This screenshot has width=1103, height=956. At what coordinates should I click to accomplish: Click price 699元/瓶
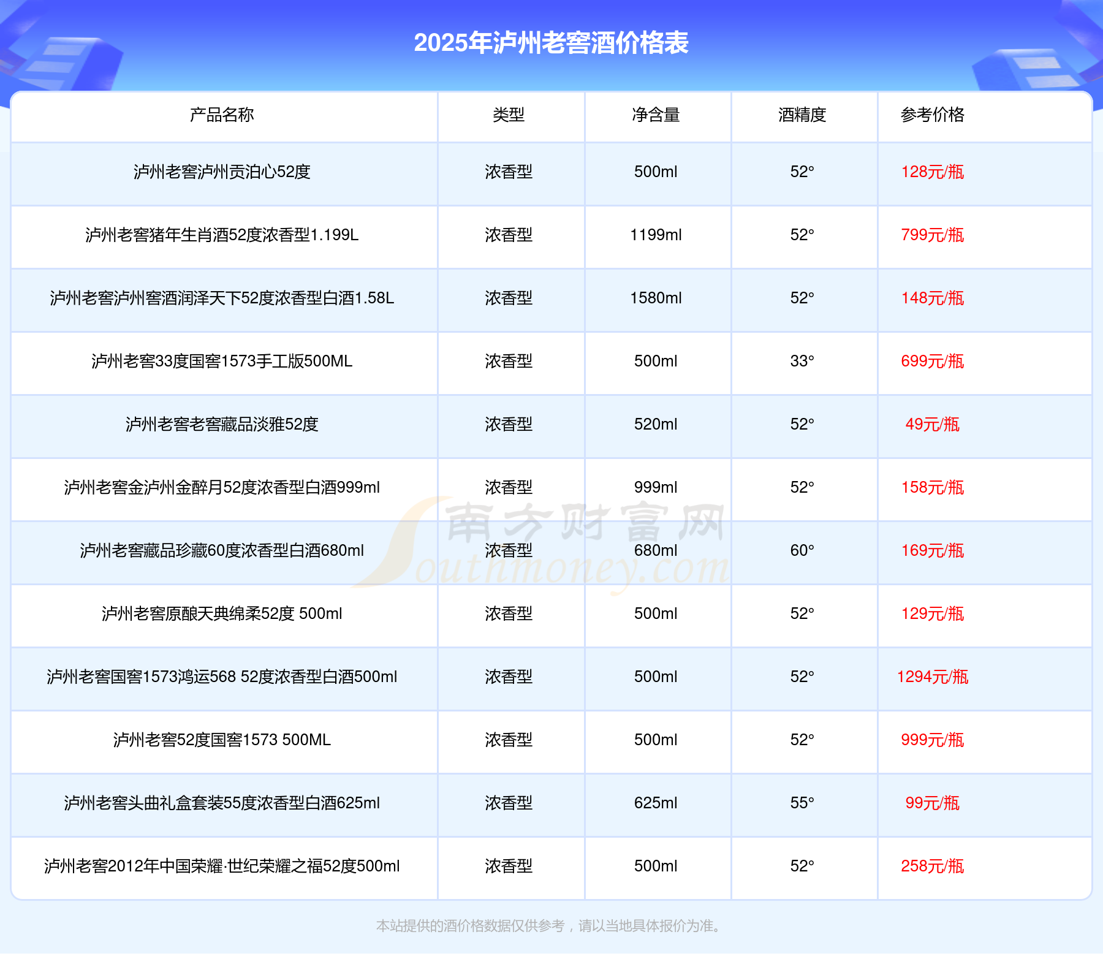[x=933, y=361]
